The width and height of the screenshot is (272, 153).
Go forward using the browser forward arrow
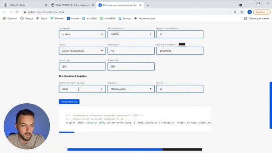11,12
